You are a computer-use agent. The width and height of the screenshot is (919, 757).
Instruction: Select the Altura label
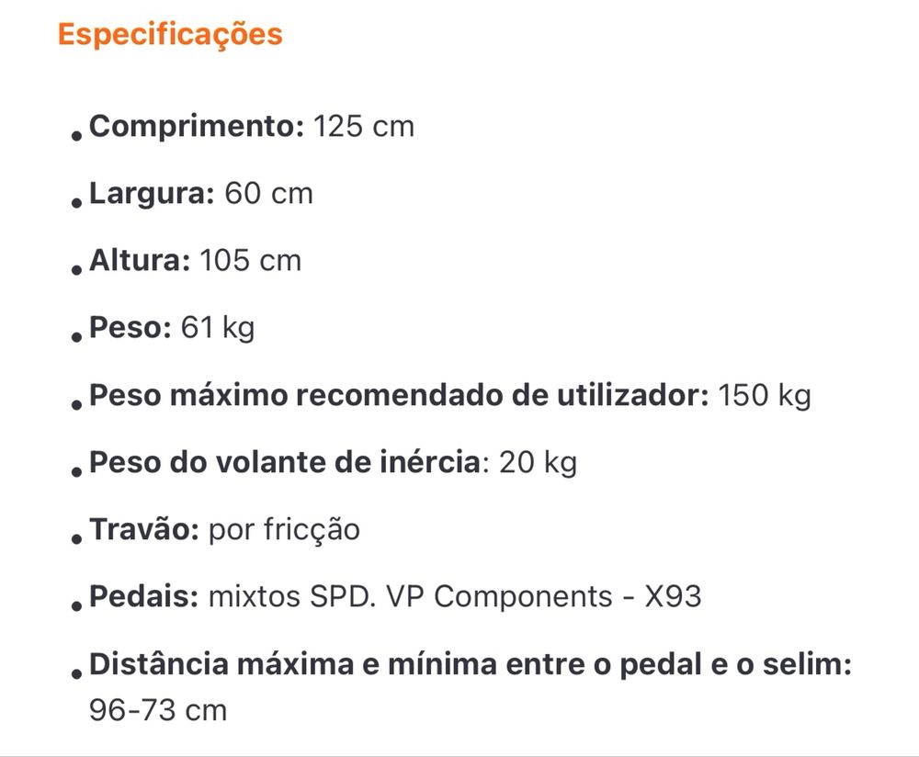tap(140, 261)
